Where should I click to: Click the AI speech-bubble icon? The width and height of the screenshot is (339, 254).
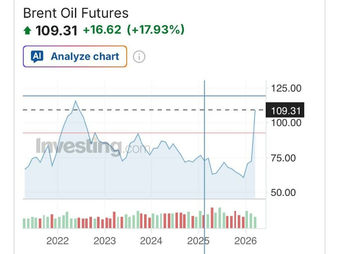[37, 56]
